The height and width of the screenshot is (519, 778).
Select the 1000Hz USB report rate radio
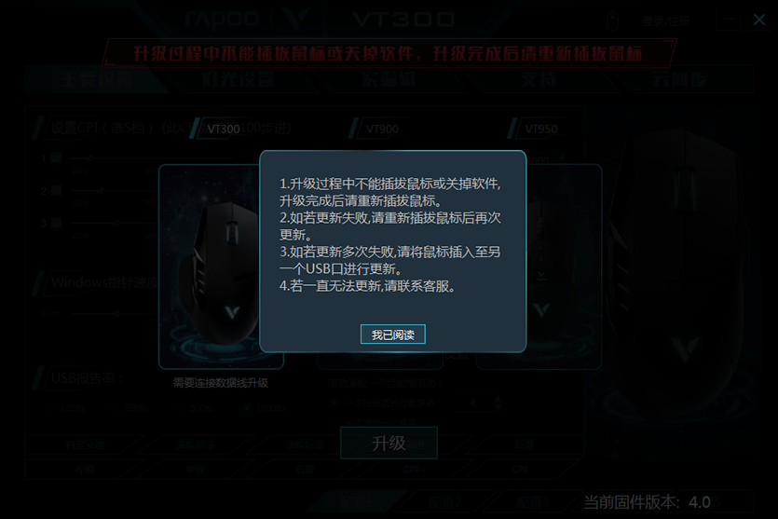click(x=246, y=408)
